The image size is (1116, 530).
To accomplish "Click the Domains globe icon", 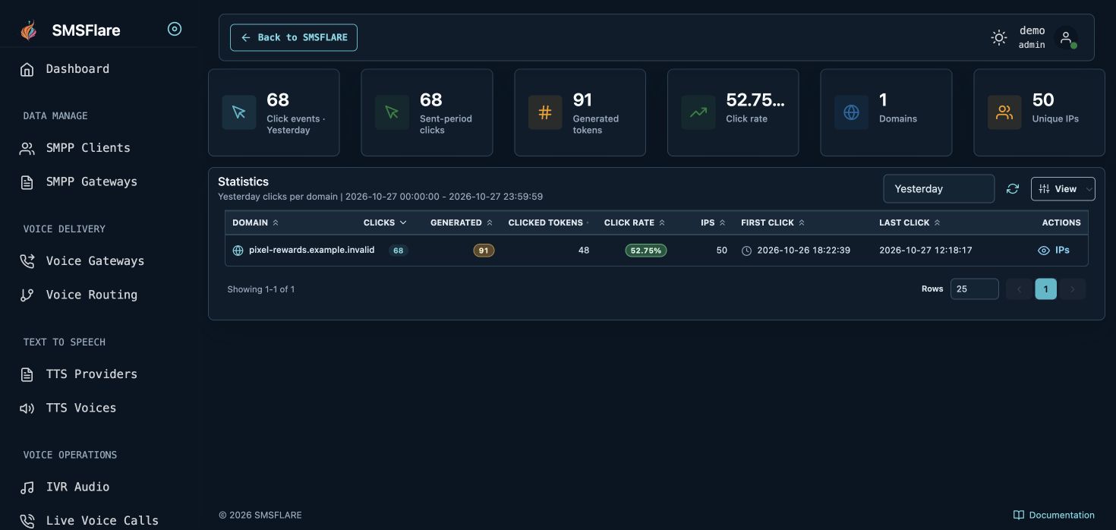I will (x=851, y=112).
